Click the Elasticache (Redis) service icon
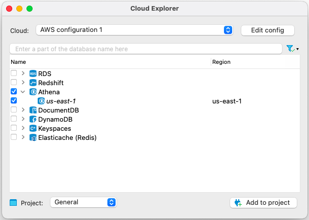Screen dimensions: 309x220 (x=33, y=137)
